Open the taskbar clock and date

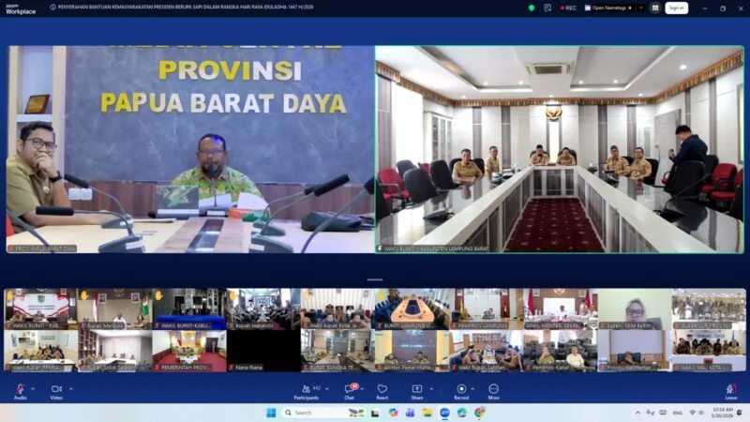click(x=722, y=413)
